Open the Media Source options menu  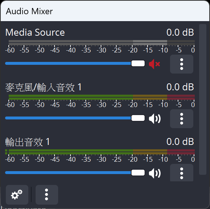coord(181,64)
